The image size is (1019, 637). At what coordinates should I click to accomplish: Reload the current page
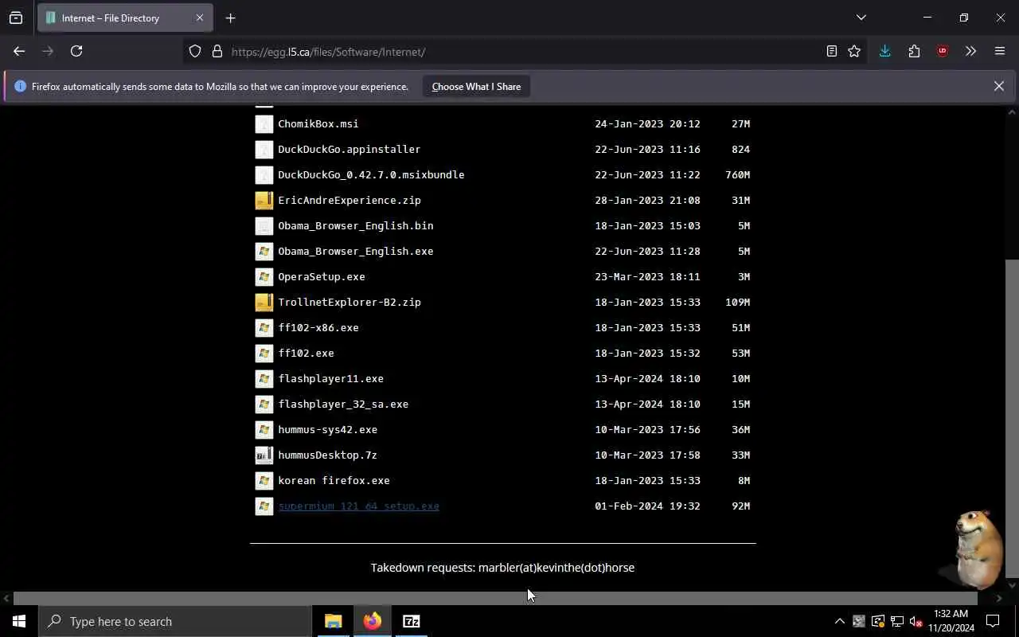pyautogui.click(x=76, y=51)
